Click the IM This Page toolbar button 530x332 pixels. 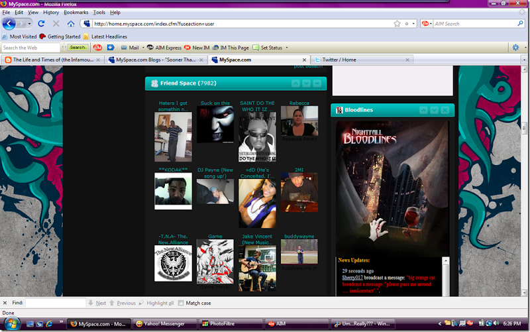pyautogui.click(x=230, y=48)
